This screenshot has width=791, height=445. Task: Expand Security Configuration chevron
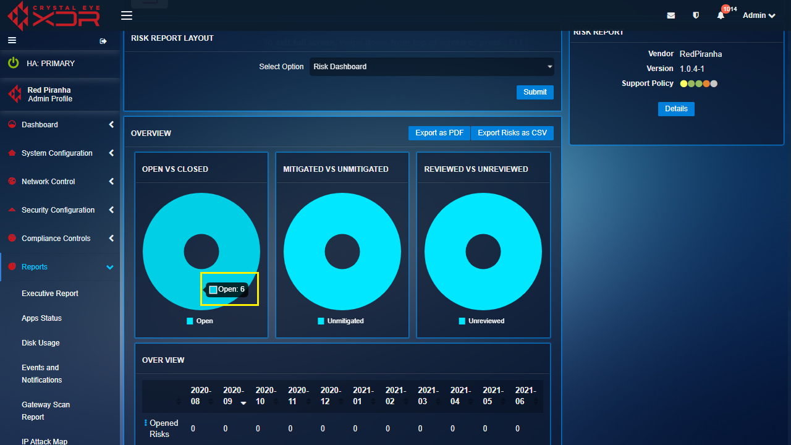111,210
